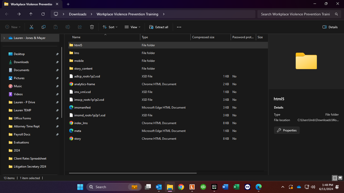
Task: Expand the Lauren - Jones & Mayer tree
Action: pos(4,38)
